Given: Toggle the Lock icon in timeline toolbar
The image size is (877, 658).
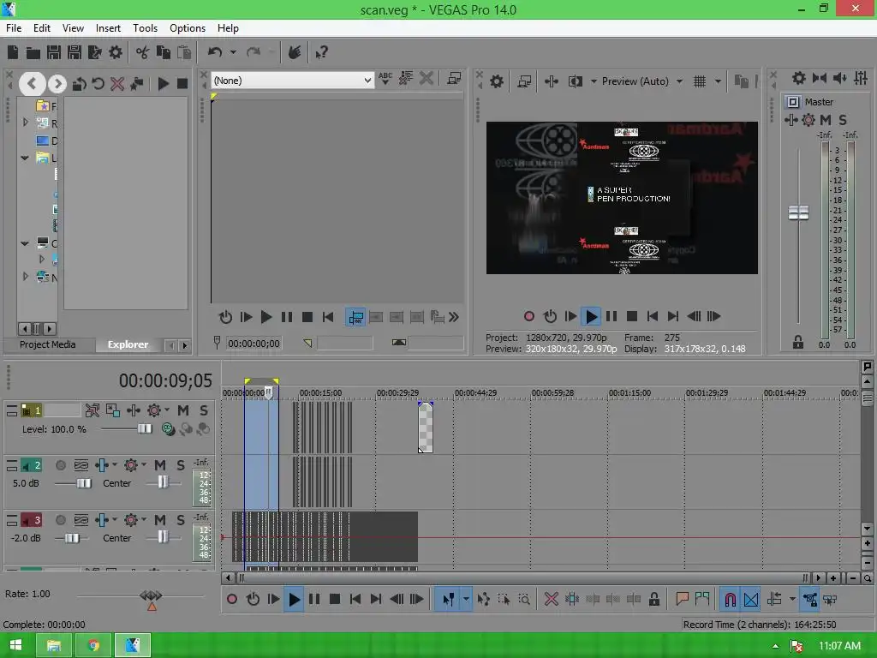Looking at the screenshot, I should (653, 599).
